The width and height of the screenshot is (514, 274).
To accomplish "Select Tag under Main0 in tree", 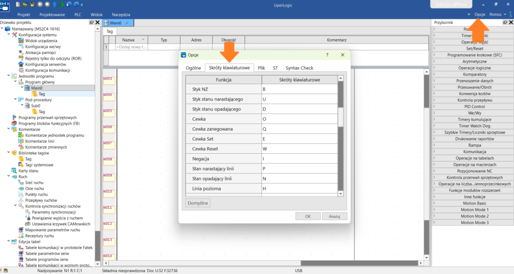I will [42, 94].
